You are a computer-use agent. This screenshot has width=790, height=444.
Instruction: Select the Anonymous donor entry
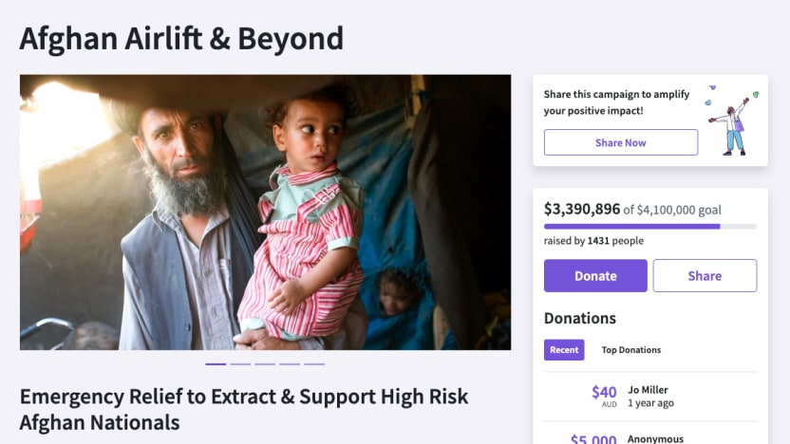pos(655,438)
